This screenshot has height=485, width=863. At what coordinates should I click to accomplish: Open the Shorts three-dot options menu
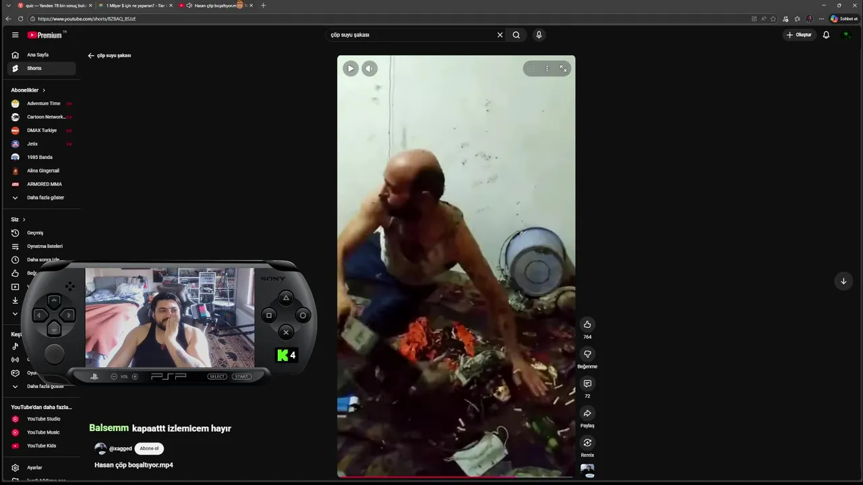pyautogui.click(x=547, y=68)
